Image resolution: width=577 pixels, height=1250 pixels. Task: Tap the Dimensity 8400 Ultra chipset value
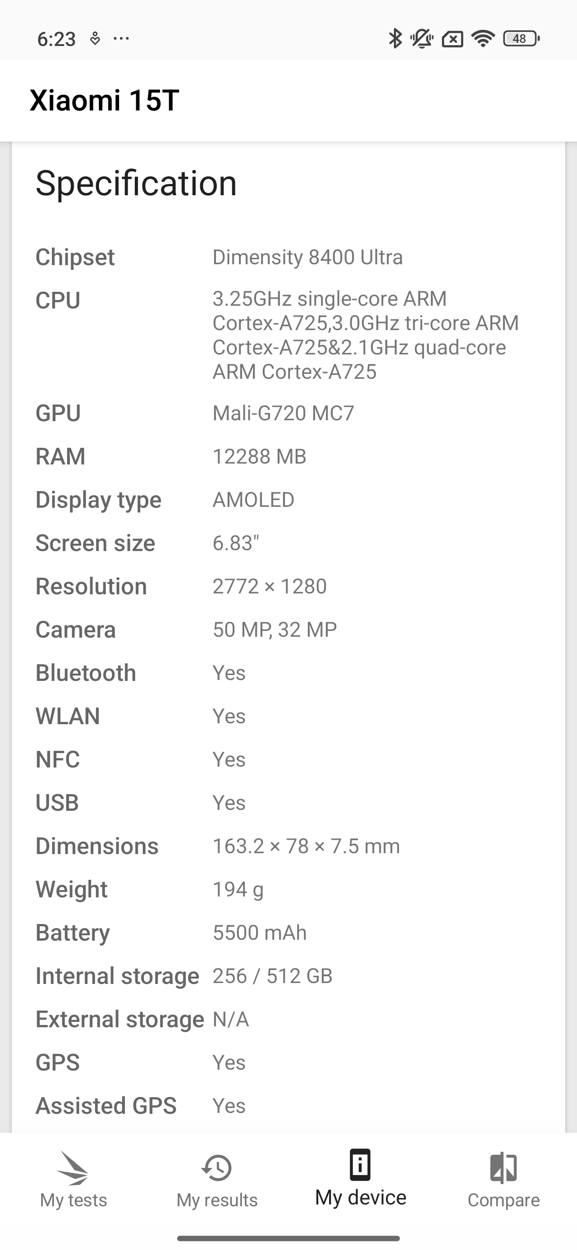[308, 257]
